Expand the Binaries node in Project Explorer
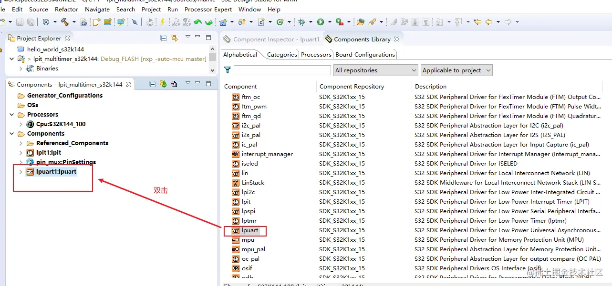 point(21,69)
